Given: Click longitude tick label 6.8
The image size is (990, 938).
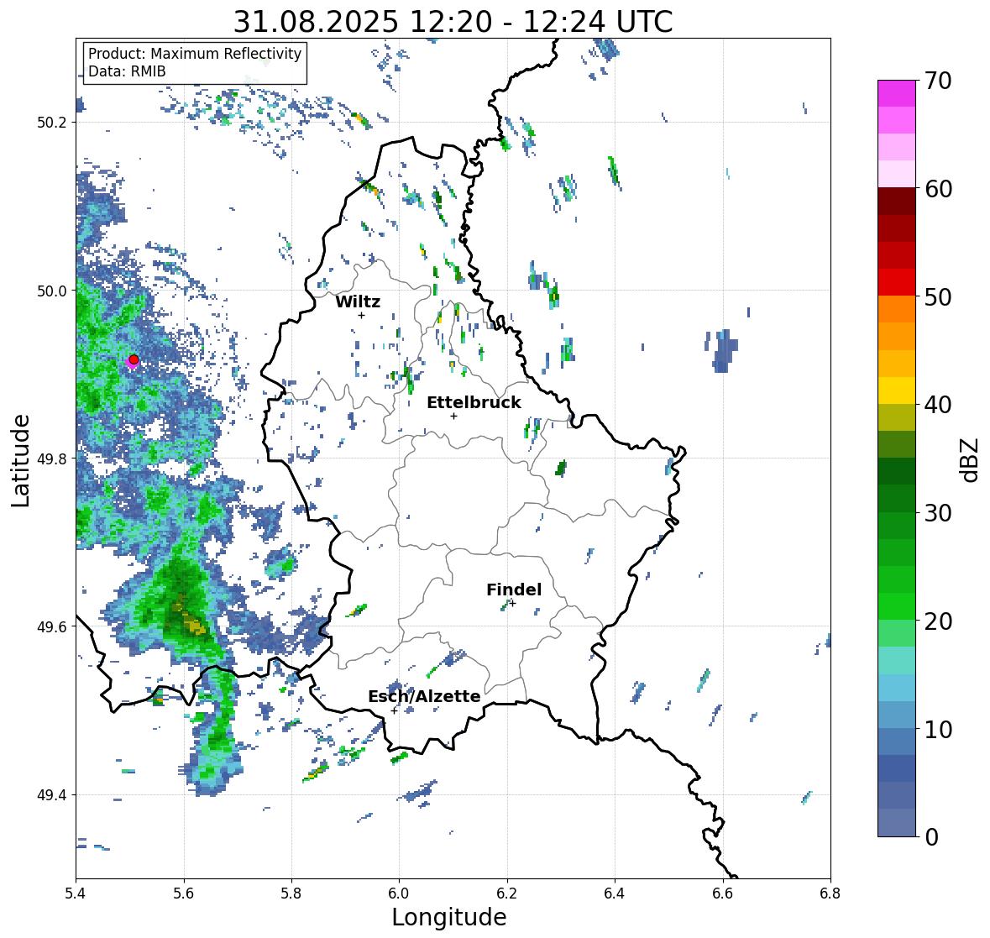Looking at the screenshot, I should (830, 893).
